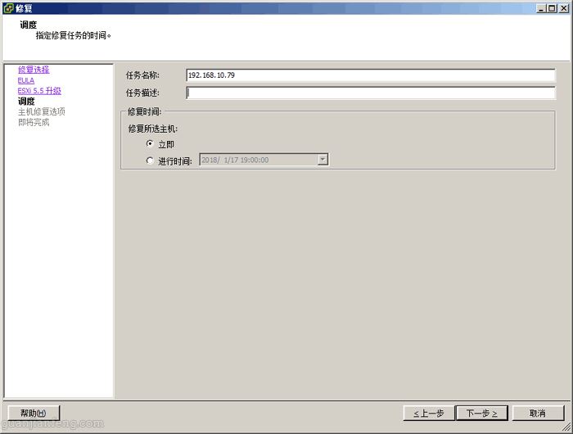Image resolution: width=573 pixels, height=434 pixels.
Task: Cancel the wizard with 取消 button
Action: coord(538,414)
